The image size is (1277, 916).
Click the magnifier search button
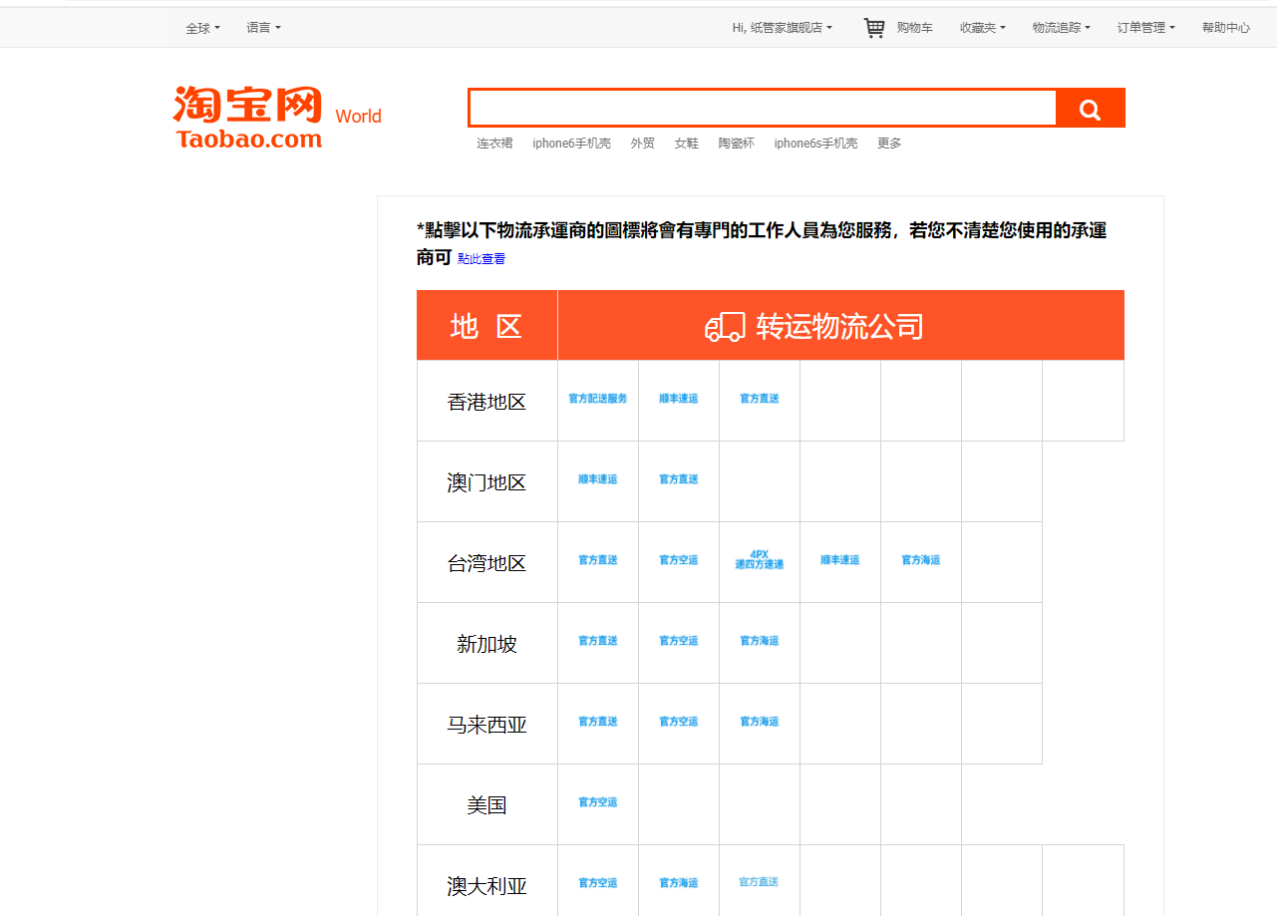click(x=1090, y=108)
